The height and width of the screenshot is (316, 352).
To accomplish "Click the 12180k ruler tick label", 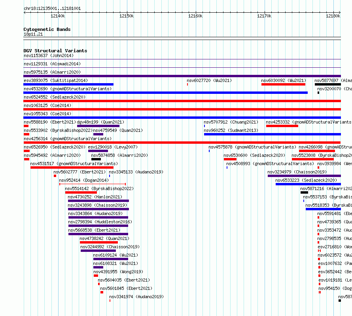I will (x=333, y=16).
